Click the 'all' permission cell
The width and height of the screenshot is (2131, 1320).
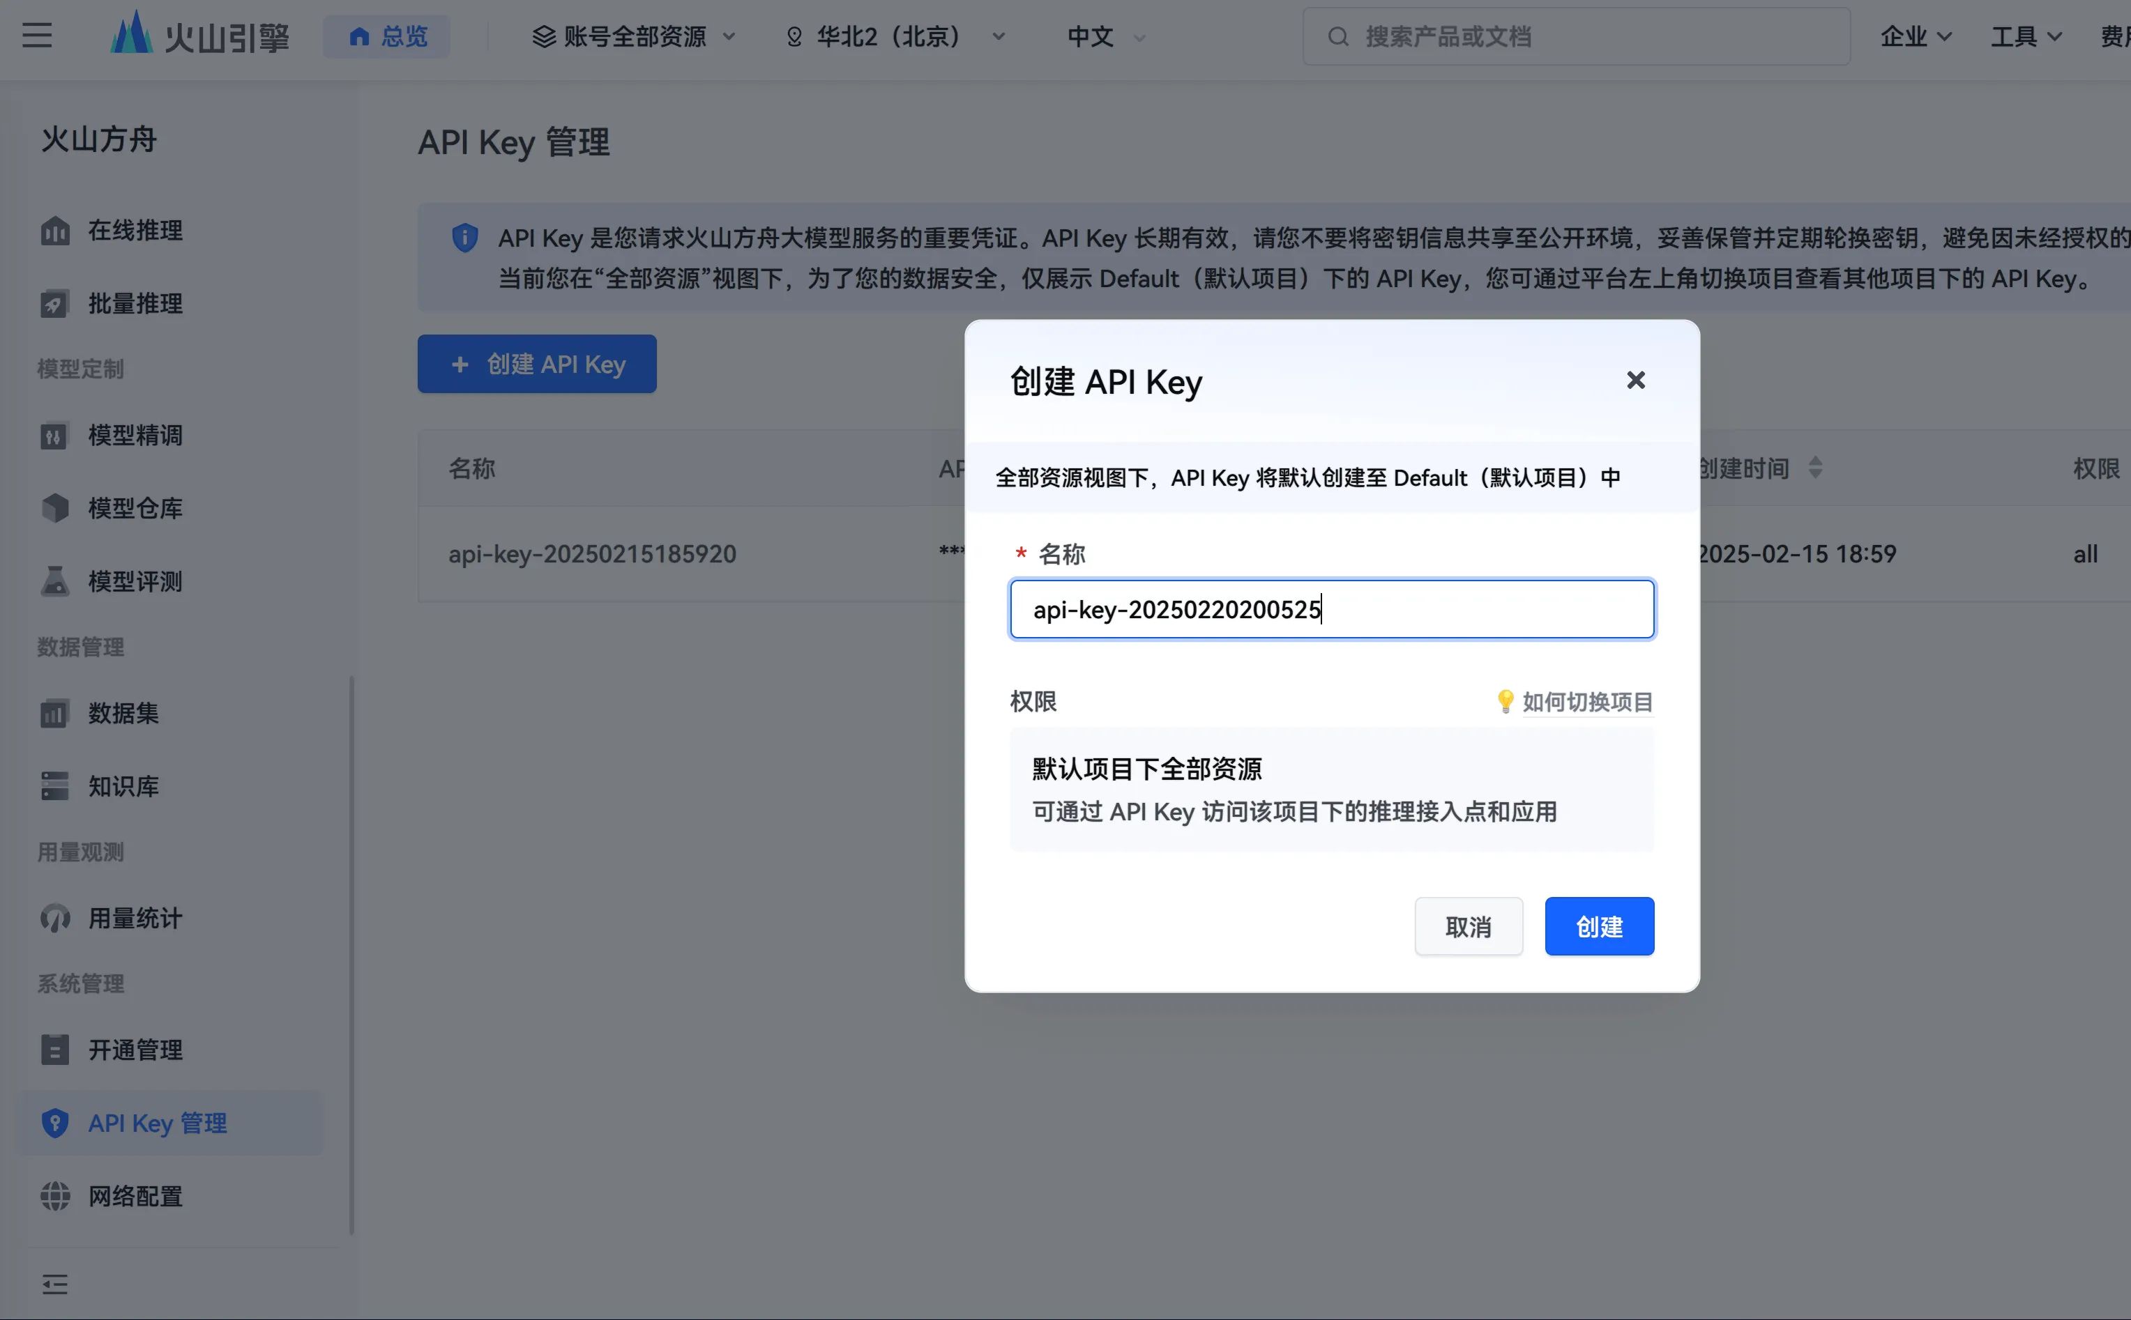tap(2086, 553)
